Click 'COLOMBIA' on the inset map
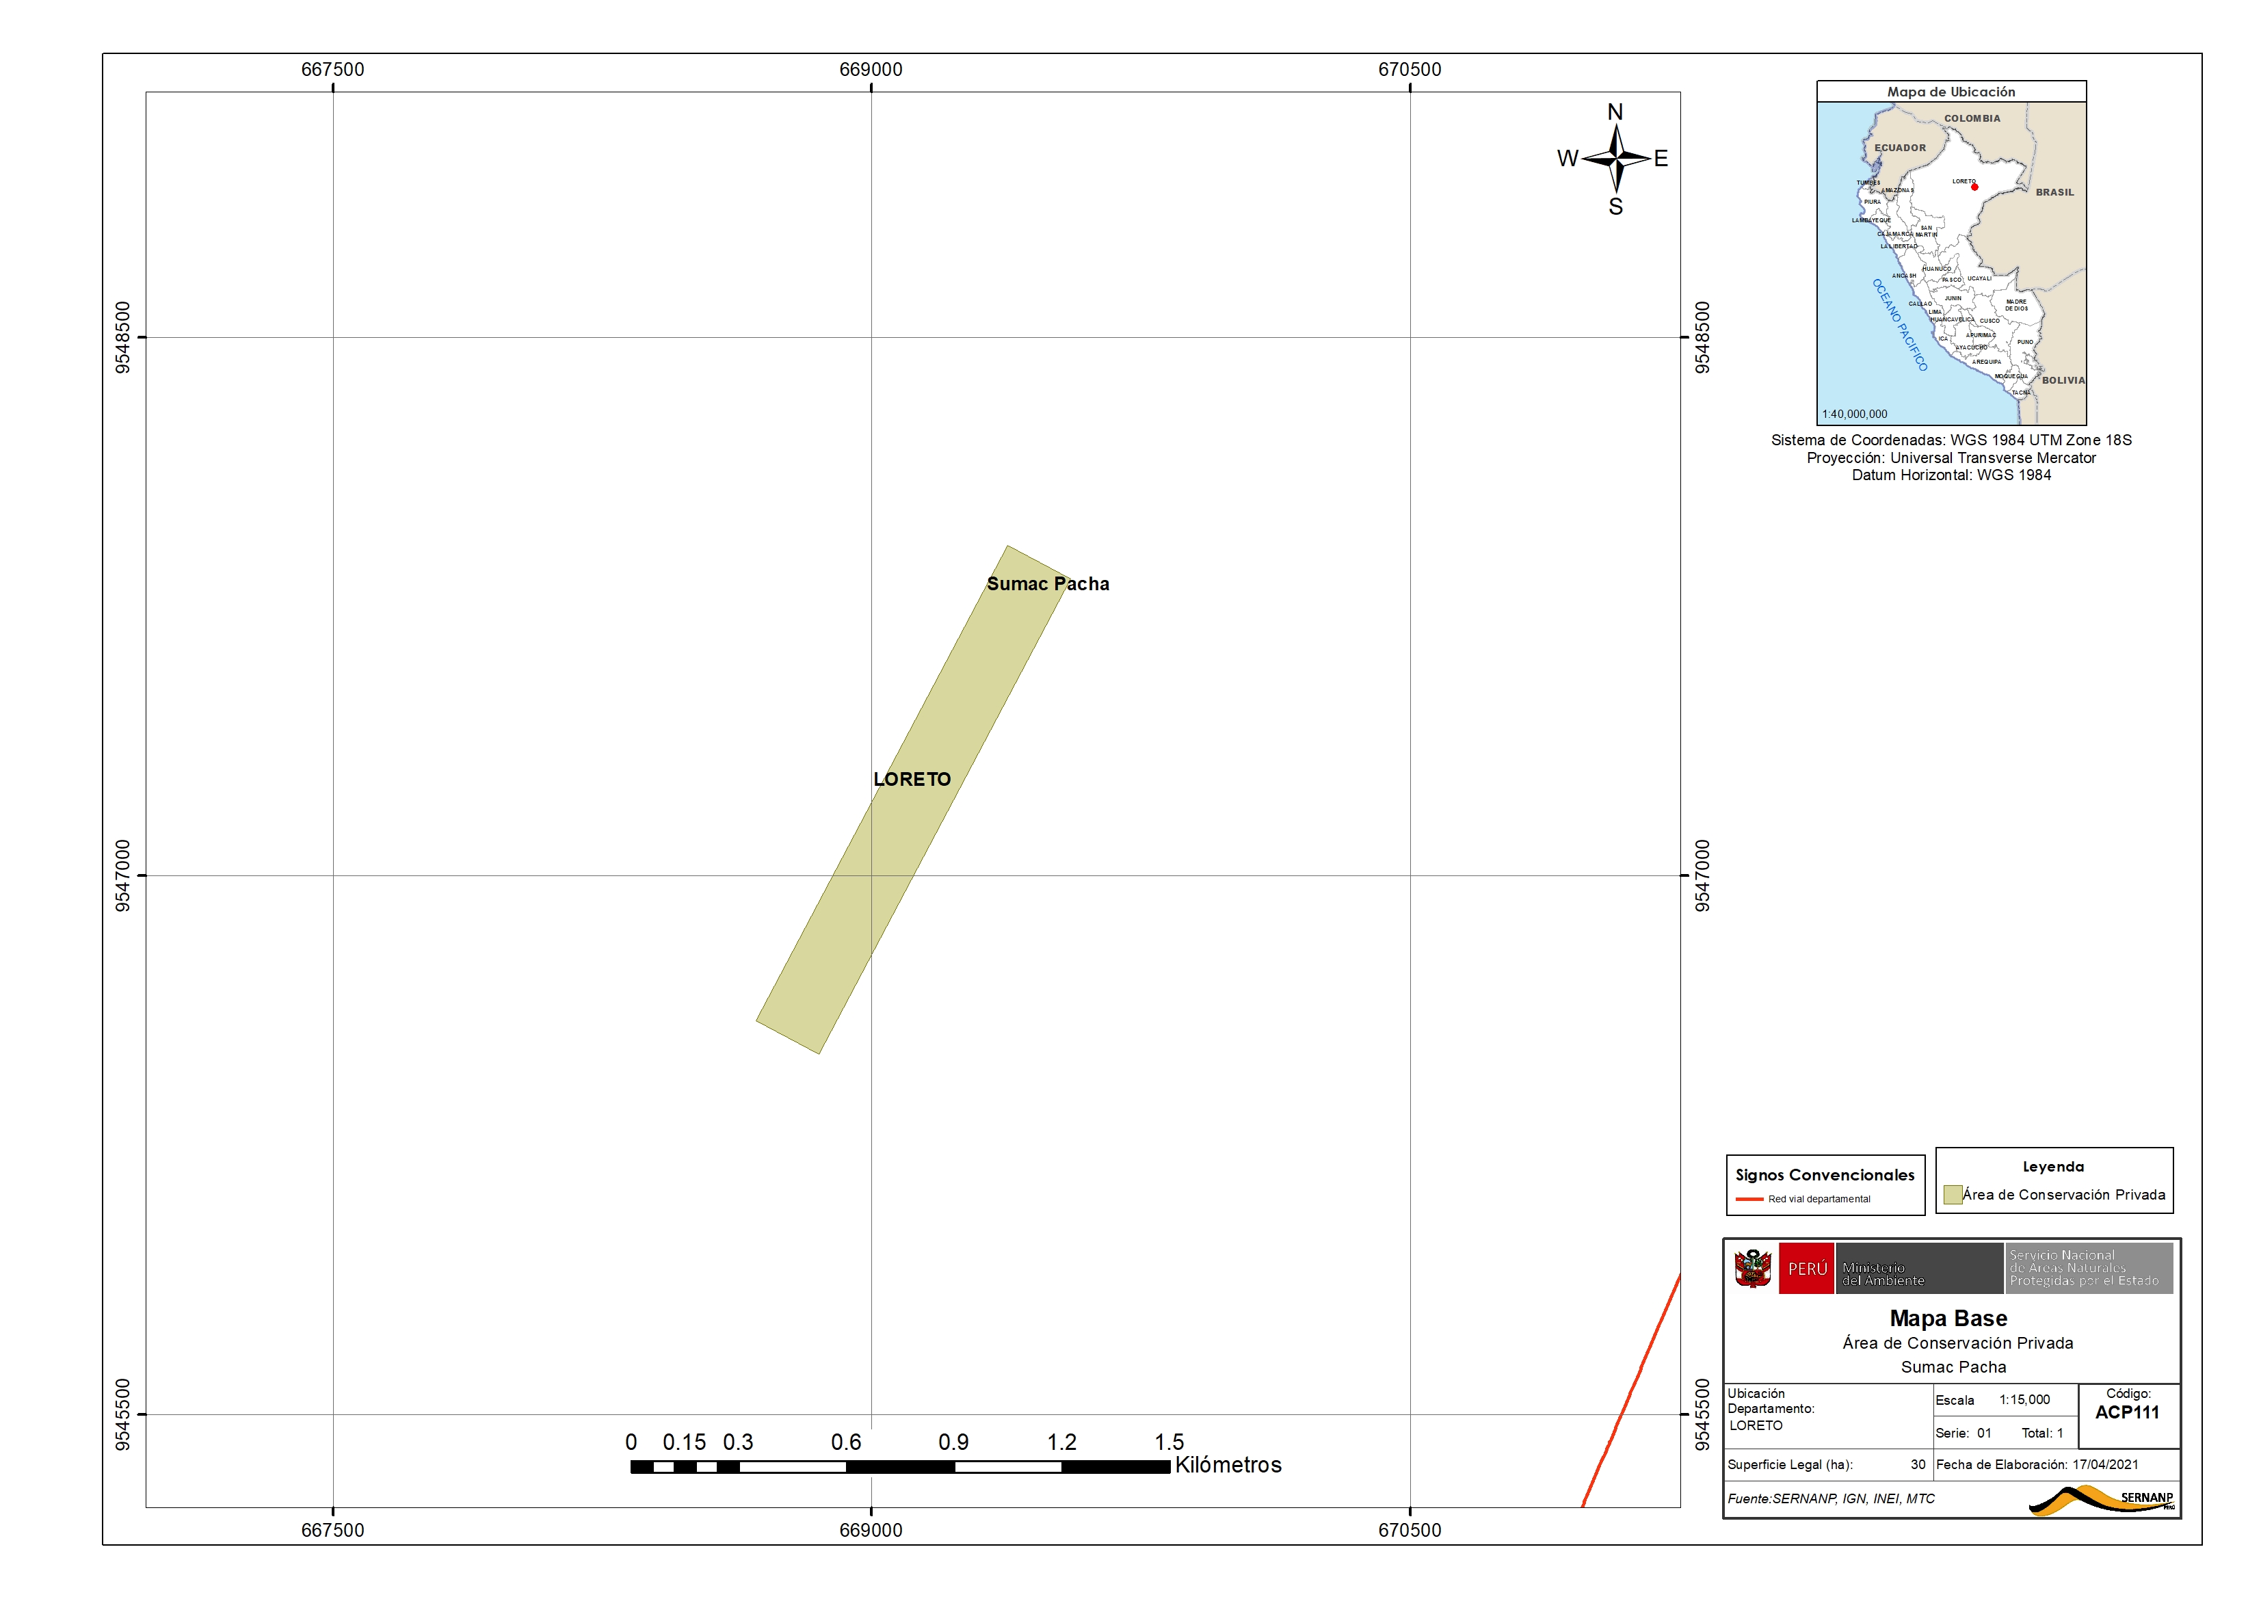 (1972, 118)
